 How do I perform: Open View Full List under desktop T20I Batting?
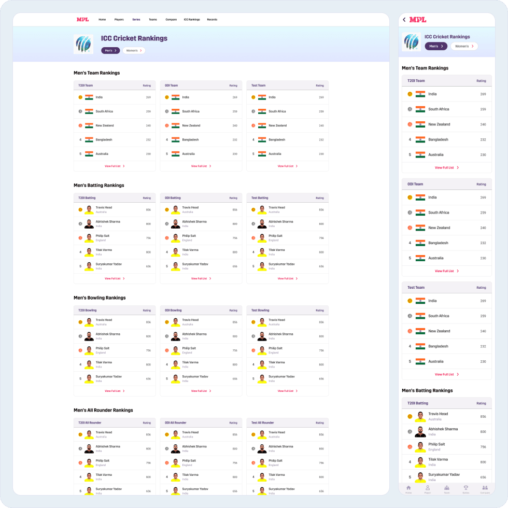(115, 279)
